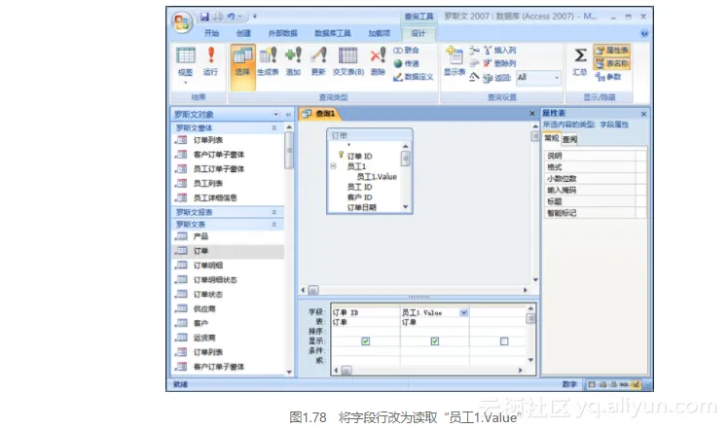Save using the quick access save icon
This screenshot has height=429, width=728.
(x=204, y=17)
